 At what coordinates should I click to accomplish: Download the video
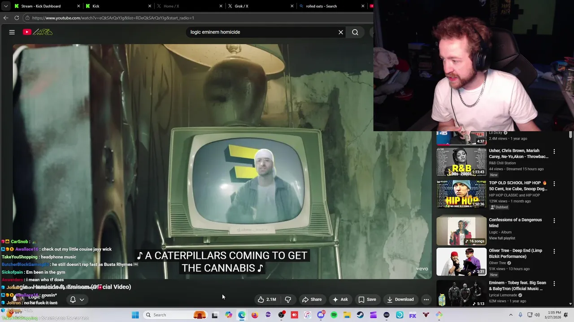pos(400,300)
